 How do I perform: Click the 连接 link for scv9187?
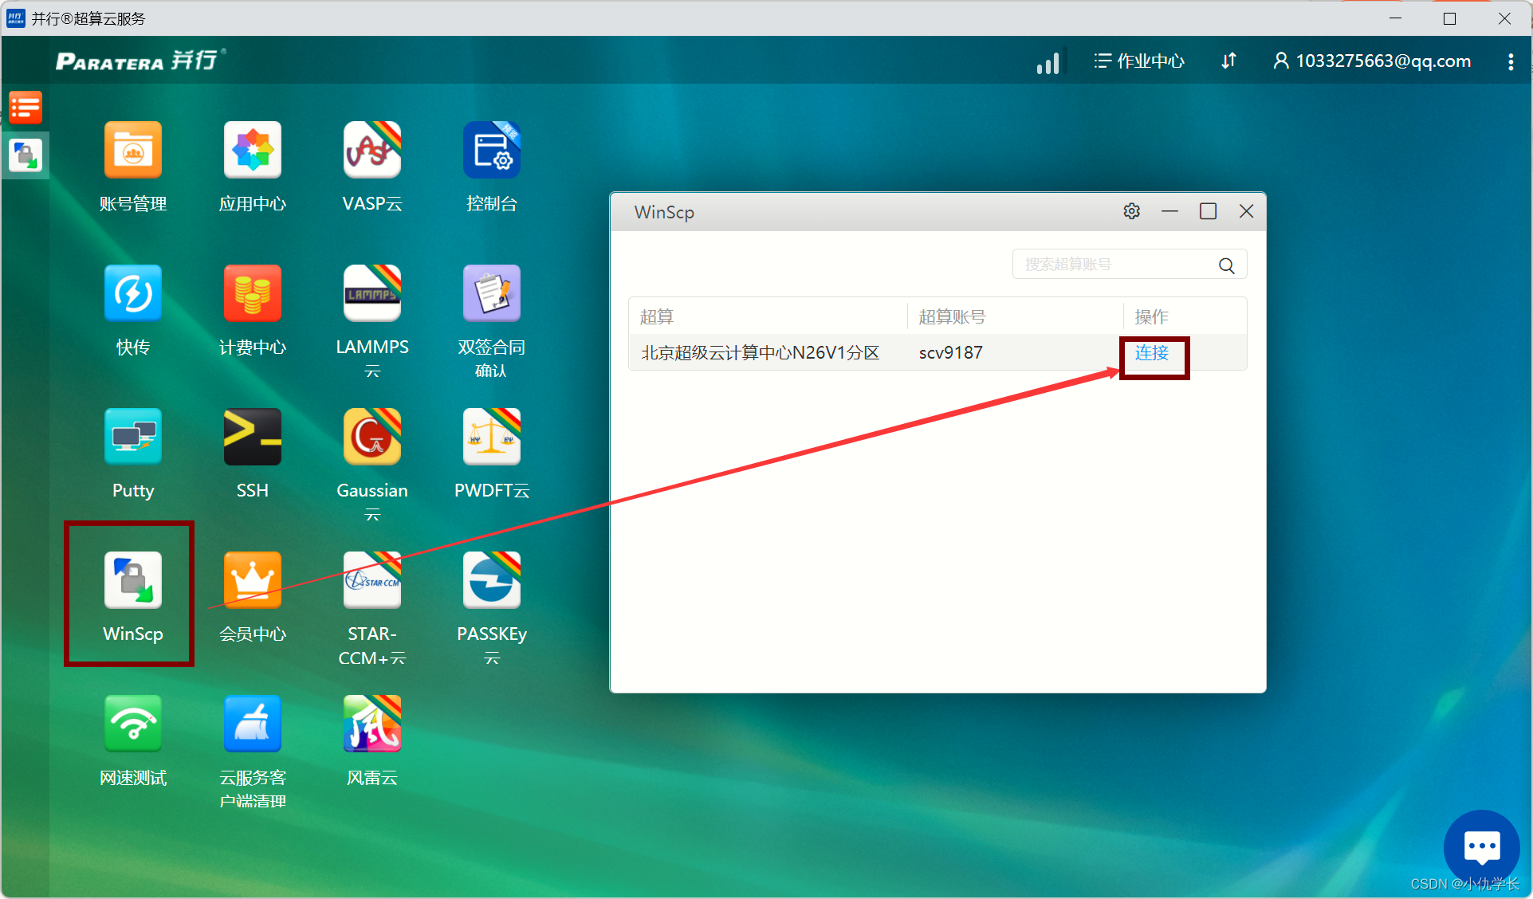tap(1151, 353)
